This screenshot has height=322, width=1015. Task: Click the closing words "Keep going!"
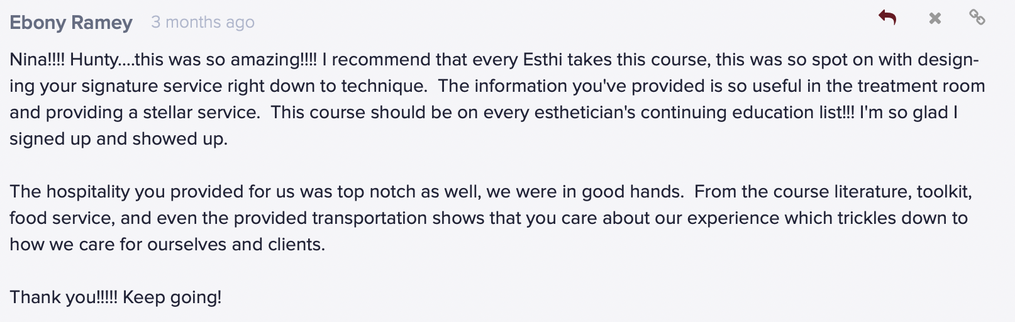(x=172, y=297)
